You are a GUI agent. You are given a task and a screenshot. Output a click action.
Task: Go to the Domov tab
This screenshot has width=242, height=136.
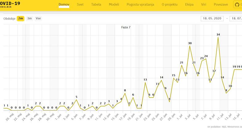pyautogui.click(x=64, y=5)
